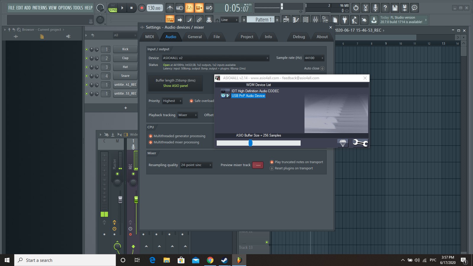Toggle the Browser view icon
The height and width of the screenshot is (266, 473).
(325, 20)
